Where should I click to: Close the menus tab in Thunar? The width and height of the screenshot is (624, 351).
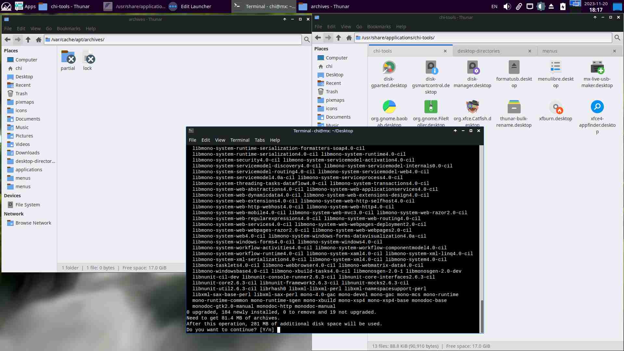point(614,51)
